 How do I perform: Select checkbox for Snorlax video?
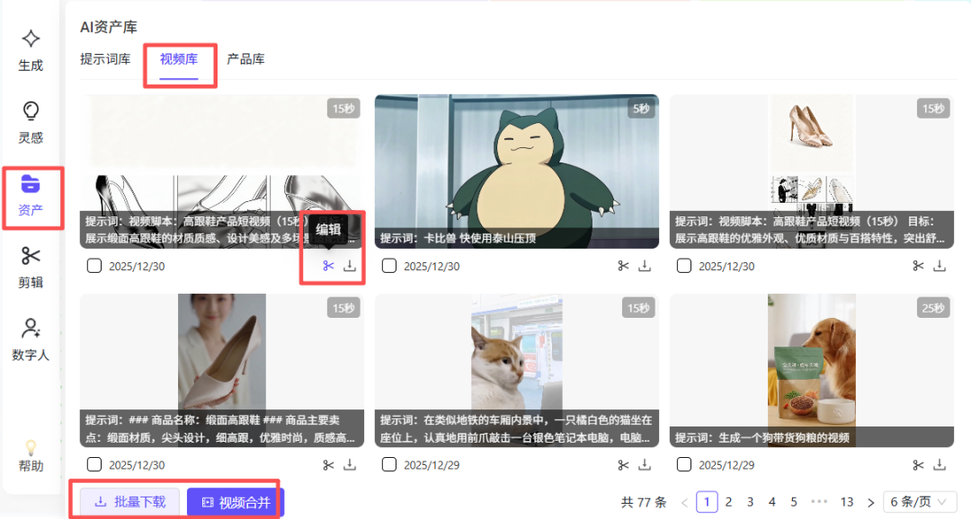(389, 266)
